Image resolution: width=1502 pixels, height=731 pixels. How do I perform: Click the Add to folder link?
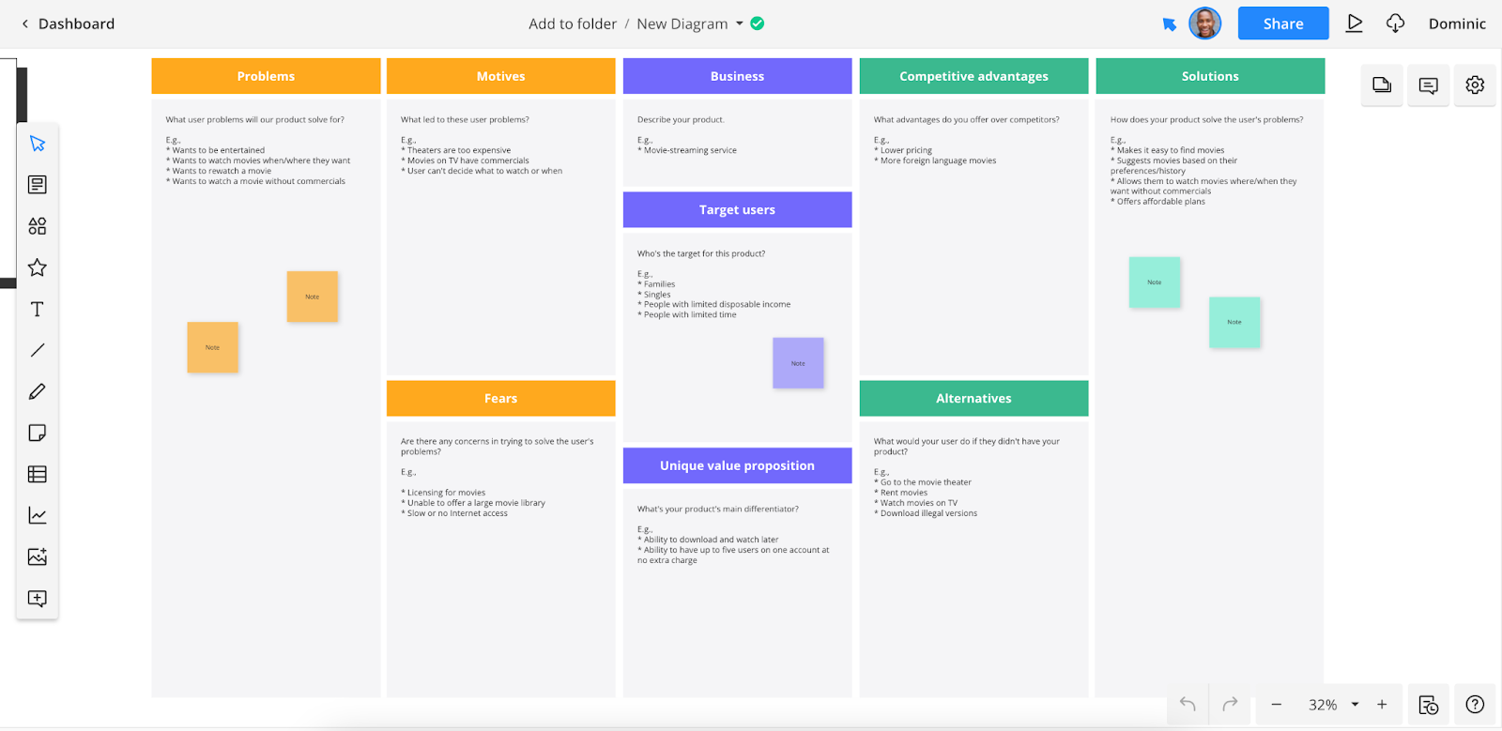572,23
